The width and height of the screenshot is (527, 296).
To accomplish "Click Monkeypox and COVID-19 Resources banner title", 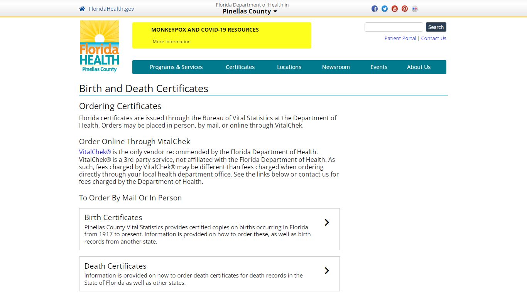I will point(205,30).
